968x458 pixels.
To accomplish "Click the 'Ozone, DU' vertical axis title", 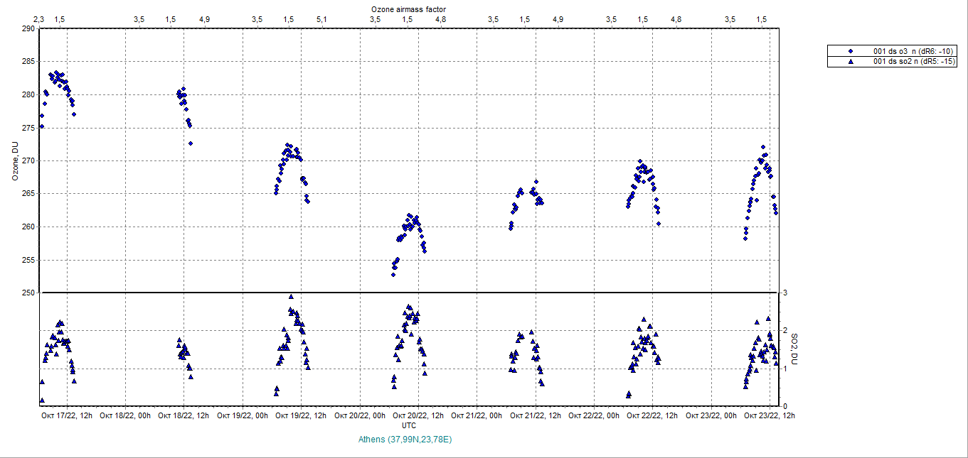I will pyautogui.click(x=14, y=161).
